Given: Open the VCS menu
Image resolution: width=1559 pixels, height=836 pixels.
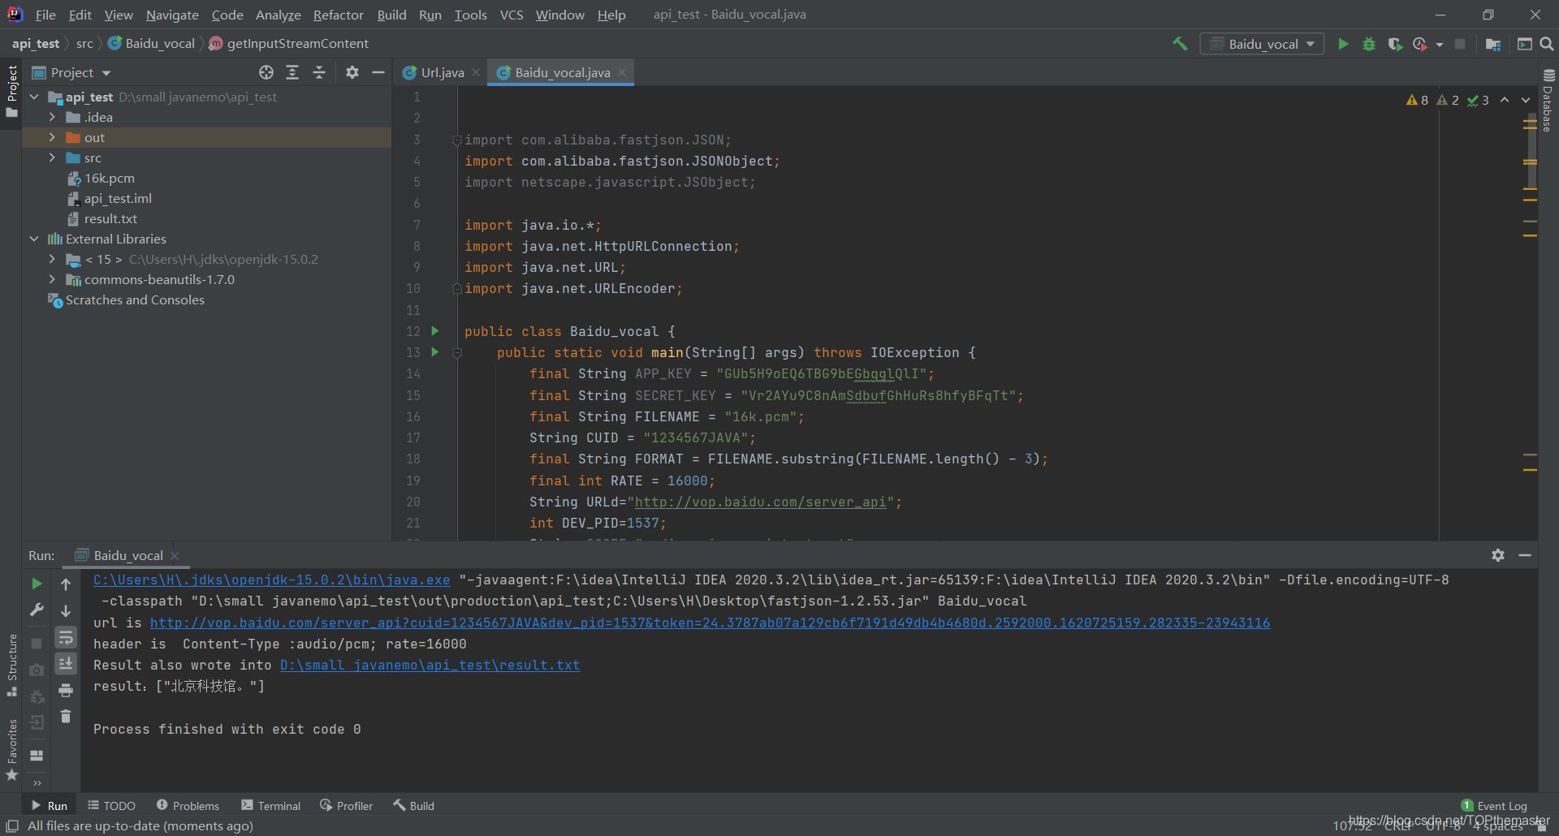Looking at the screenshot, I should click(512, 15).
